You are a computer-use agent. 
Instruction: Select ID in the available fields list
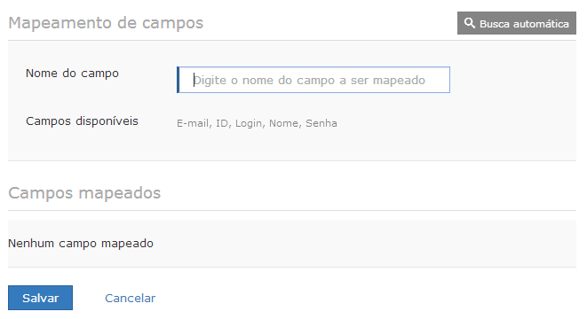coord(222,123)
